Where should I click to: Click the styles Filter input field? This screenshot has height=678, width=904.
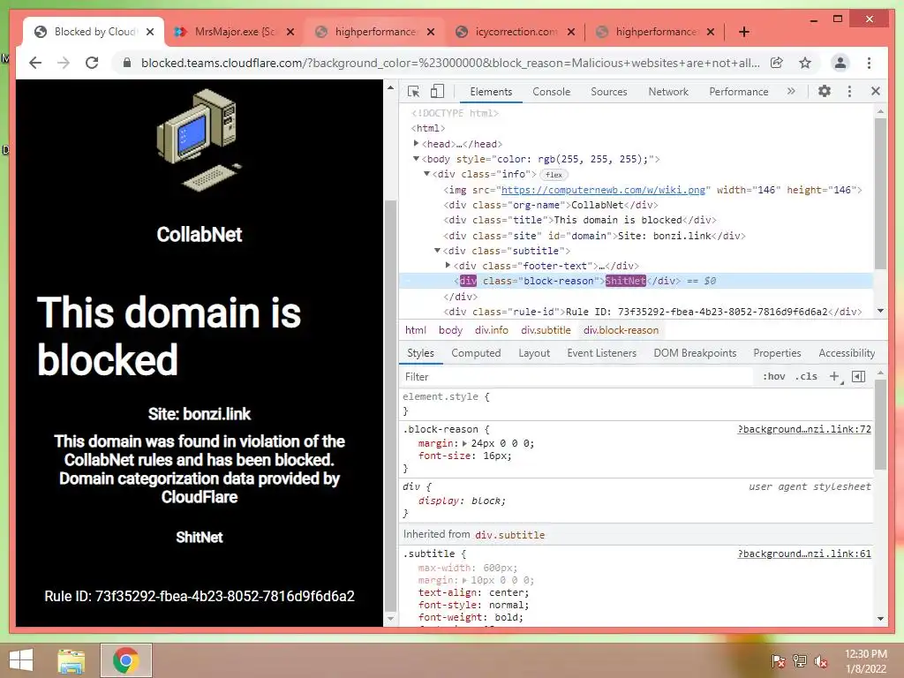tap(576, 376)
